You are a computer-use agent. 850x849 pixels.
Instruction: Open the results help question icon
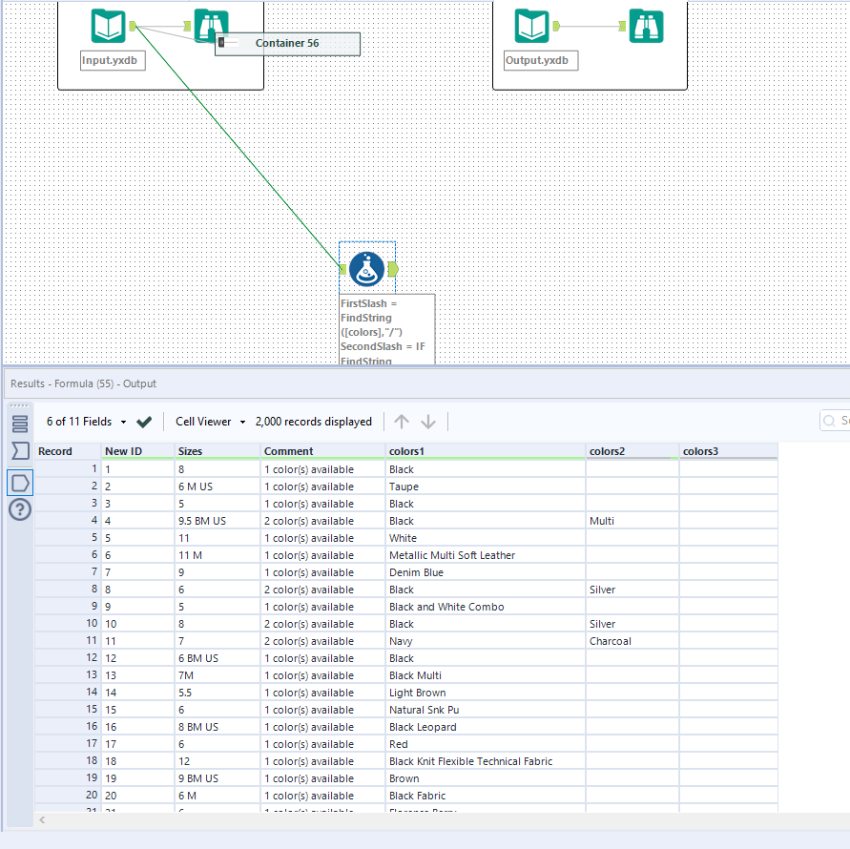[20, 510]
